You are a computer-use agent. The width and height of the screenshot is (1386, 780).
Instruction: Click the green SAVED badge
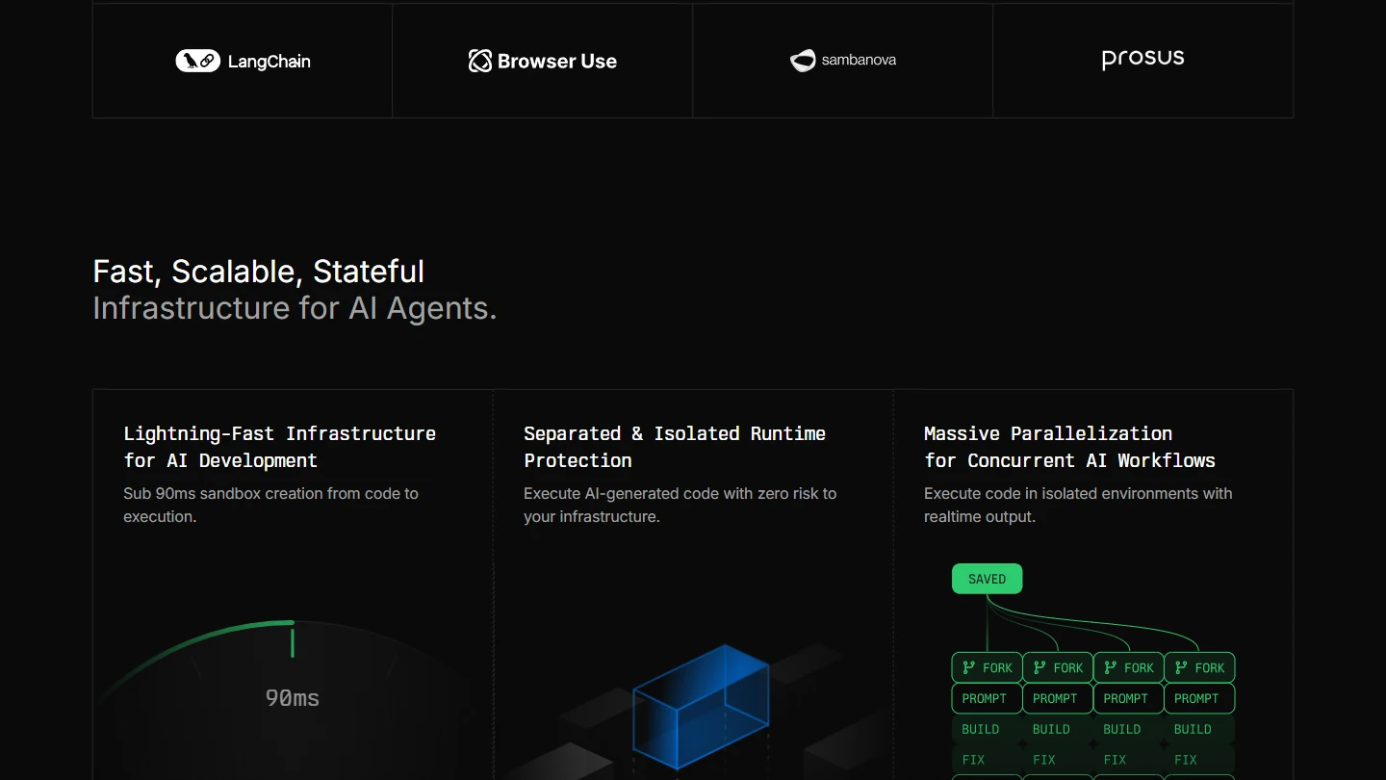point(987,579)
